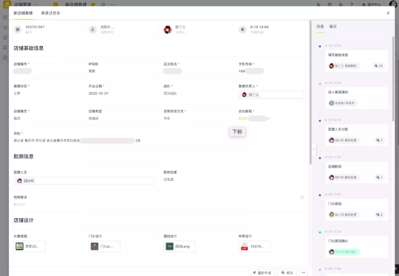Image resolution: width=399 pixels, height=276 pixels.
Task: Click the notification bell icon in background bar
Action: coord(340,4)
